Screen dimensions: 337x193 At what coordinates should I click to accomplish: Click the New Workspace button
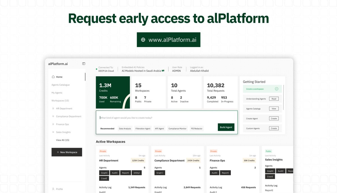(x=67, y=152)
